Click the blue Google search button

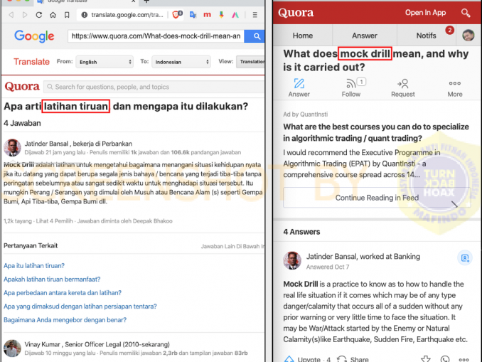pyautogui.click(x=255, y=36)
